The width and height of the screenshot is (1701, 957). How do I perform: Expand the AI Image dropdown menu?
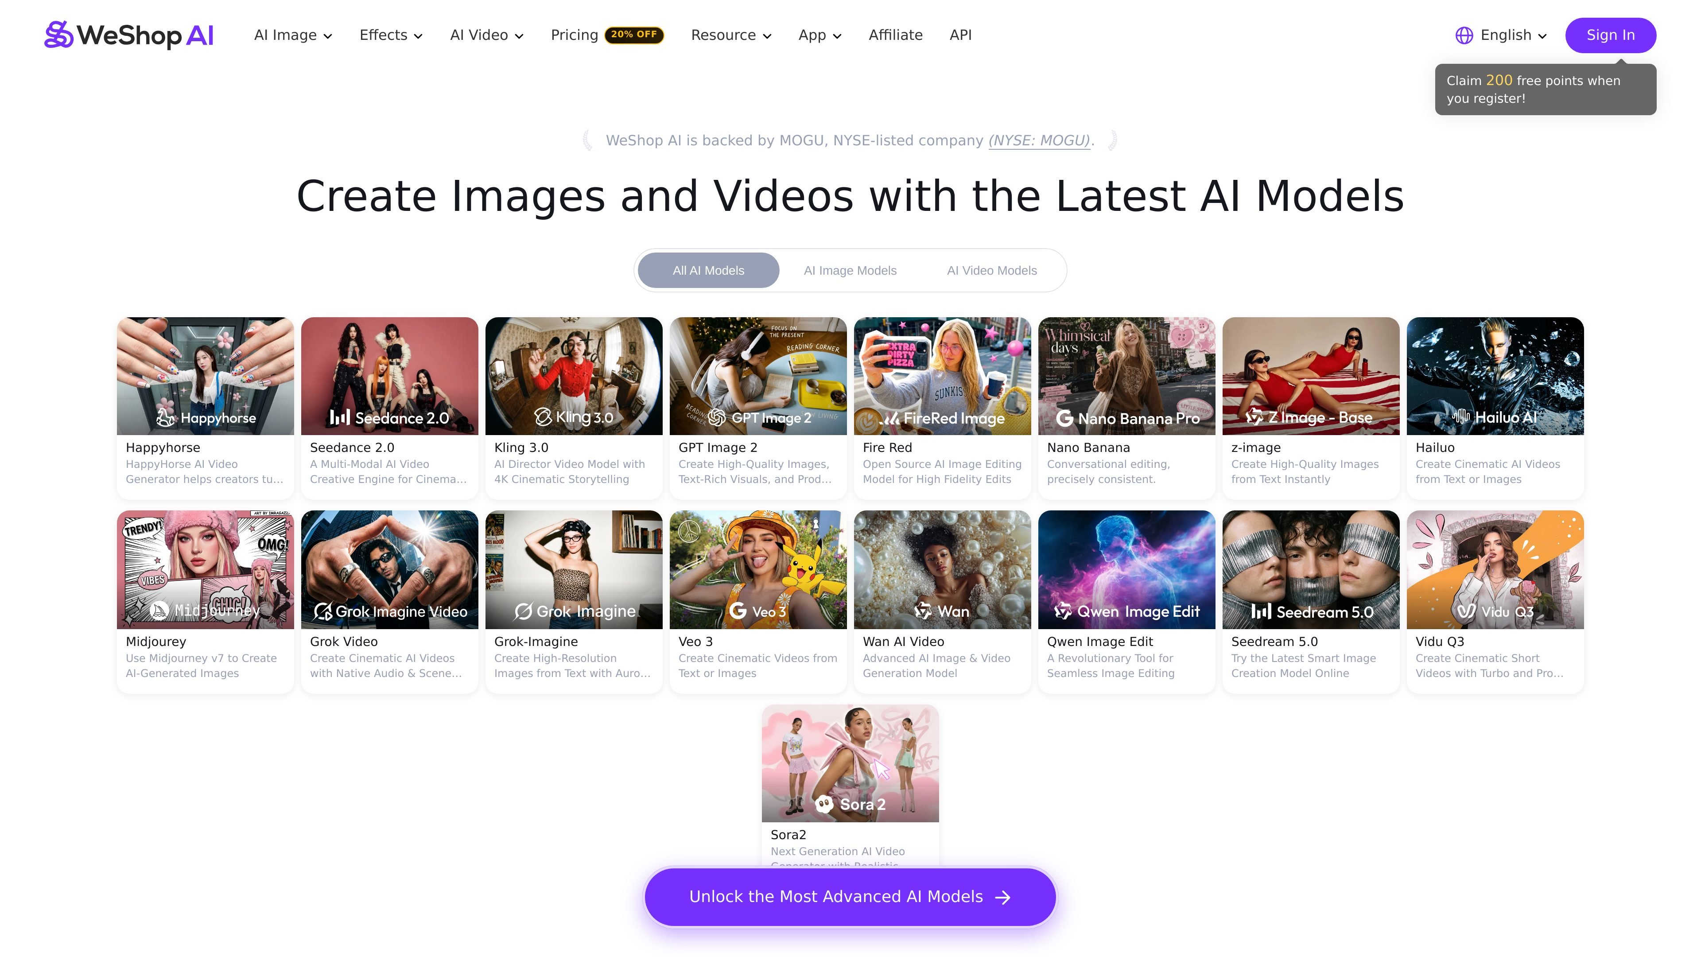(x=293, y=35)
